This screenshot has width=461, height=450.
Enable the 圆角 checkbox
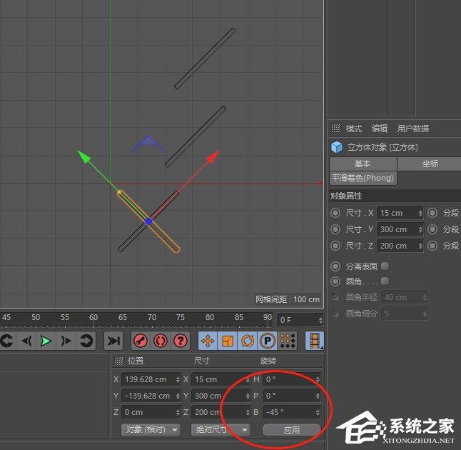coord(385,281)
